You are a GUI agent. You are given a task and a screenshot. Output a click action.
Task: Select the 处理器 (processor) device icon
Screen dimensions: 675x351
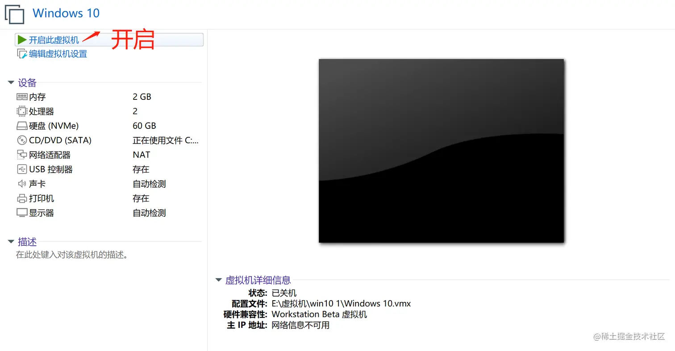click(22, 111)
